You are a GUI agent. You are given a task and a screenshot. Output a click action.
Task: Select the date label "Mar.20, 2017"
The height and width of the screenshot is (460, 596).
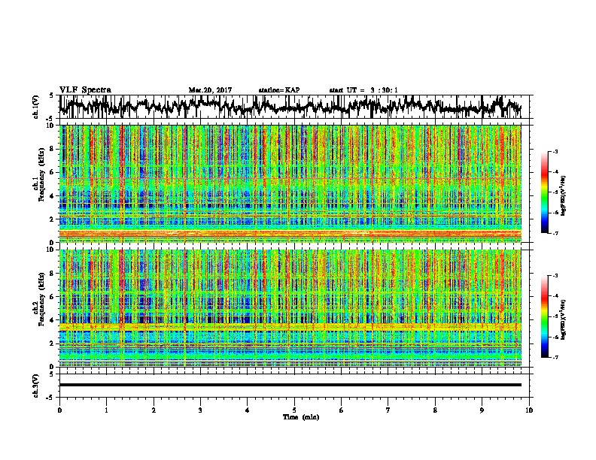pos(210,90)
